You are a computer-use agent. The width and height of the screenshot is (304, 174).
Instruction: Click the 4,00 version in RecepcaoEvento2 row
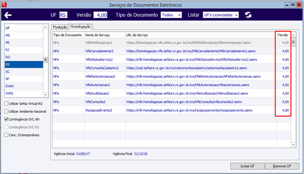(x=285, y=110)
